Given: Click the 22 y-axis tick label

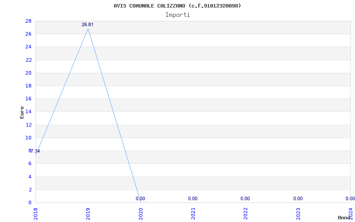Looking at the screenshot, I should click(x=28, y=60).
